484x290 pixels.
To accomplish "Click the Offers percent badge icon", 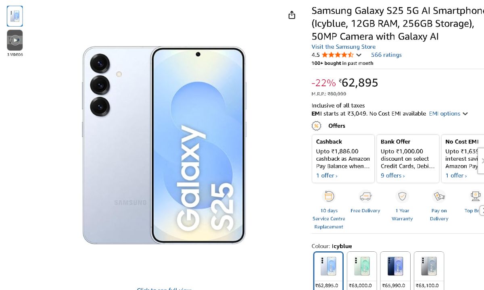I will point(317,126).
